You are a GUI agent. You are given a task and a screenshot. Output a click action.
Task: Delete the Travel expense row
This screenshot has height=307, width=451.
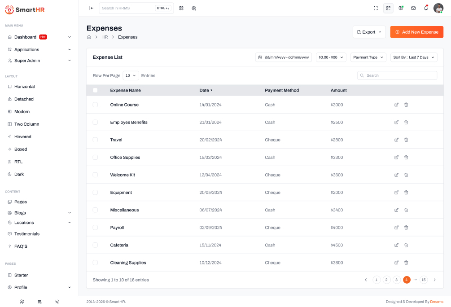tap(406, 140)
